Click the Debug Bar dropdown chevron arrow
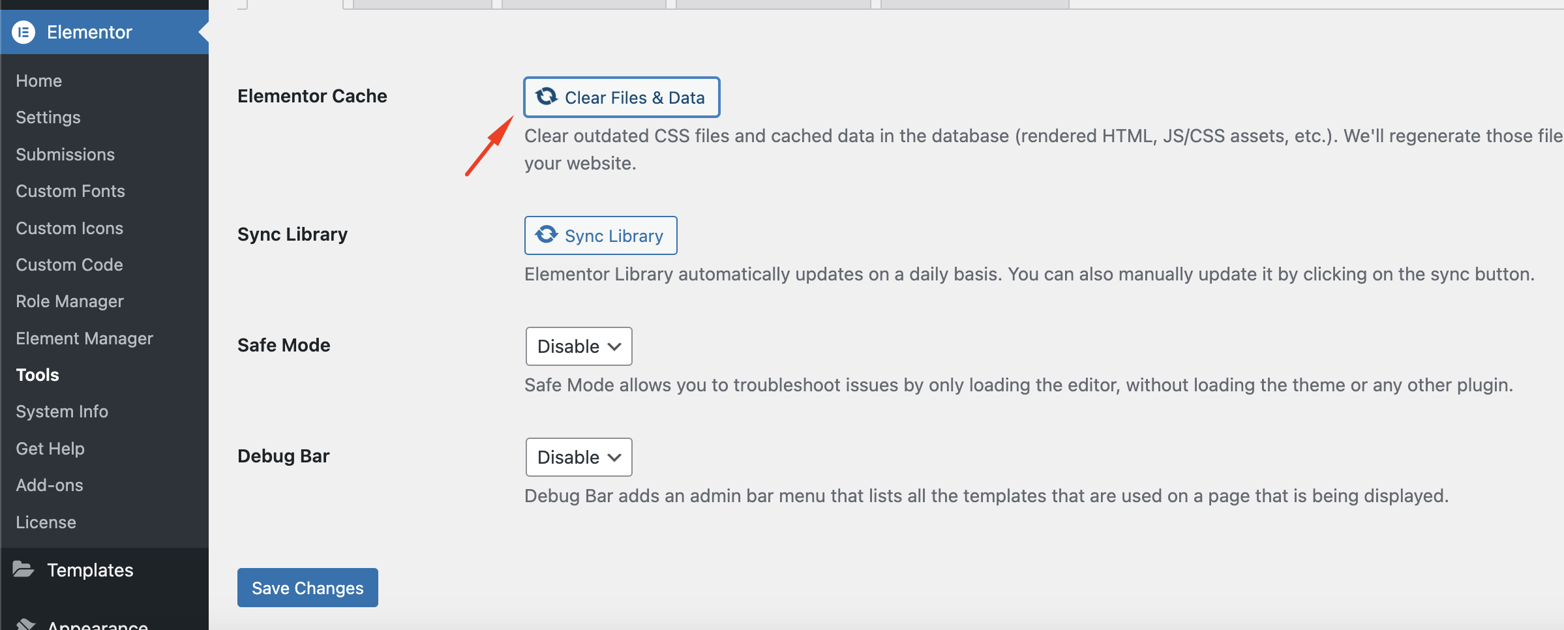Viewport: 1564px width, 630px height. tap(614, 457)
